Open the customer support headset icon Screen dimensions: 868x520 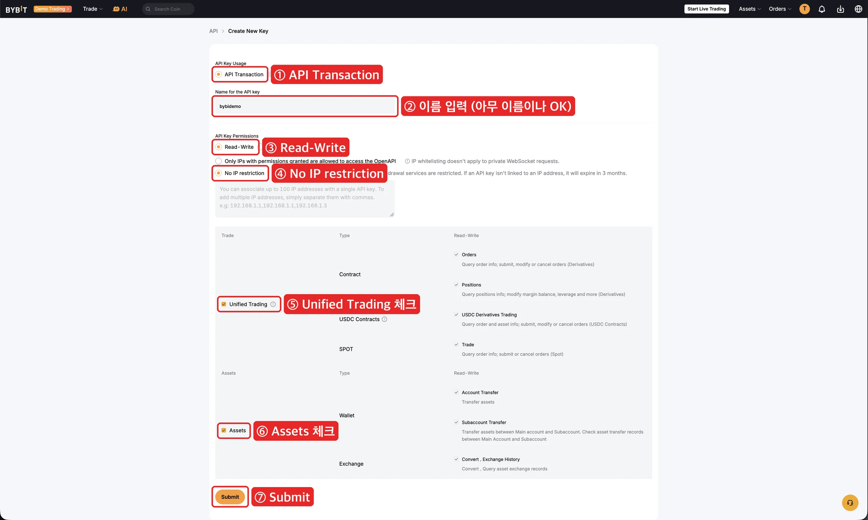850,503
